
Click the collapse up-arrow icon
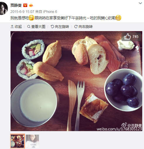(x=12, y=26)
